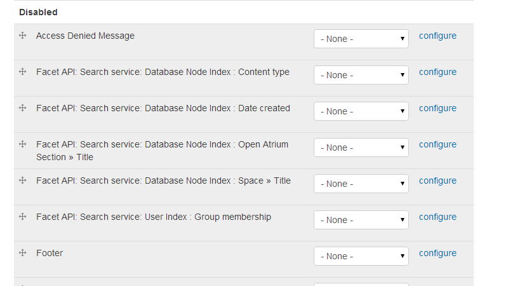Image resolution: width=508 pixels, height=286 pixels.
Task: Open region dropdown for Open Atrium Section
Action: click(x=361, y=147)
